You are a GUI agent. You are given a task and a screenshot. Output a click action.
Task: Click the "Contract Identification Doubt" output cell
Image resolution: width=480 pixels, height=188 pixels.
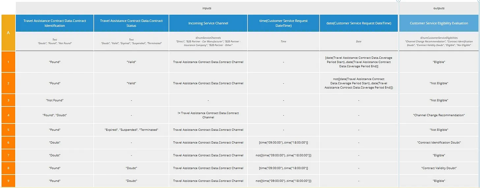tap(439, 143)
